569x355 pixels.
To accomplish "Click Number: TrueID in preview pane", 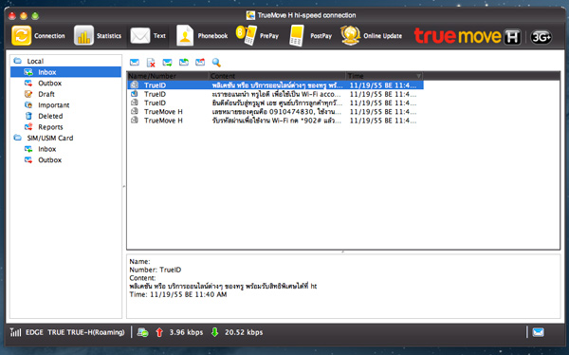I will [x=156, y=270].
